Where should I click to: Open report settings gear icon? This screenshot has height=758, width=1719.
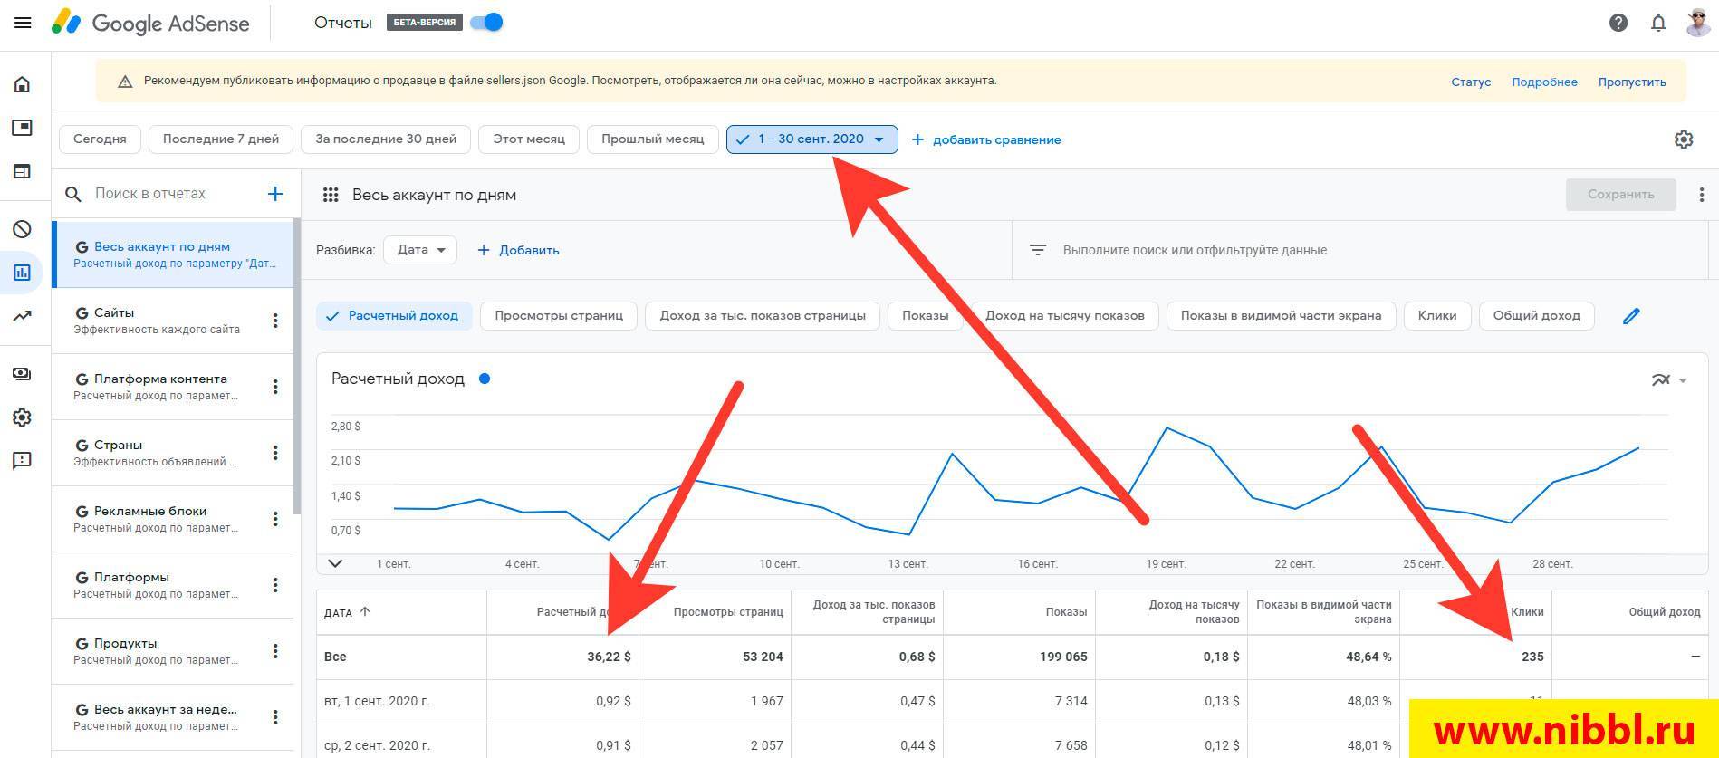(1683, 139)
